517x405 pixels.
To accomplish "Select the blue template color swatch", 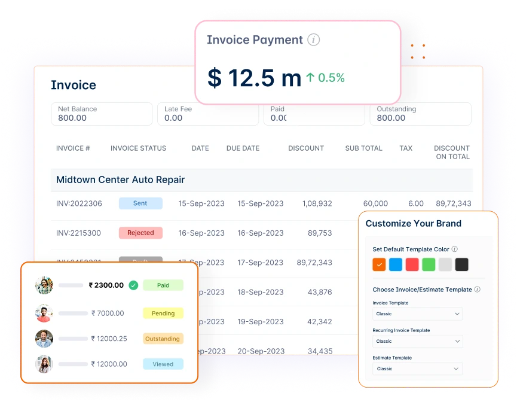I will click(x=396, y=264).
